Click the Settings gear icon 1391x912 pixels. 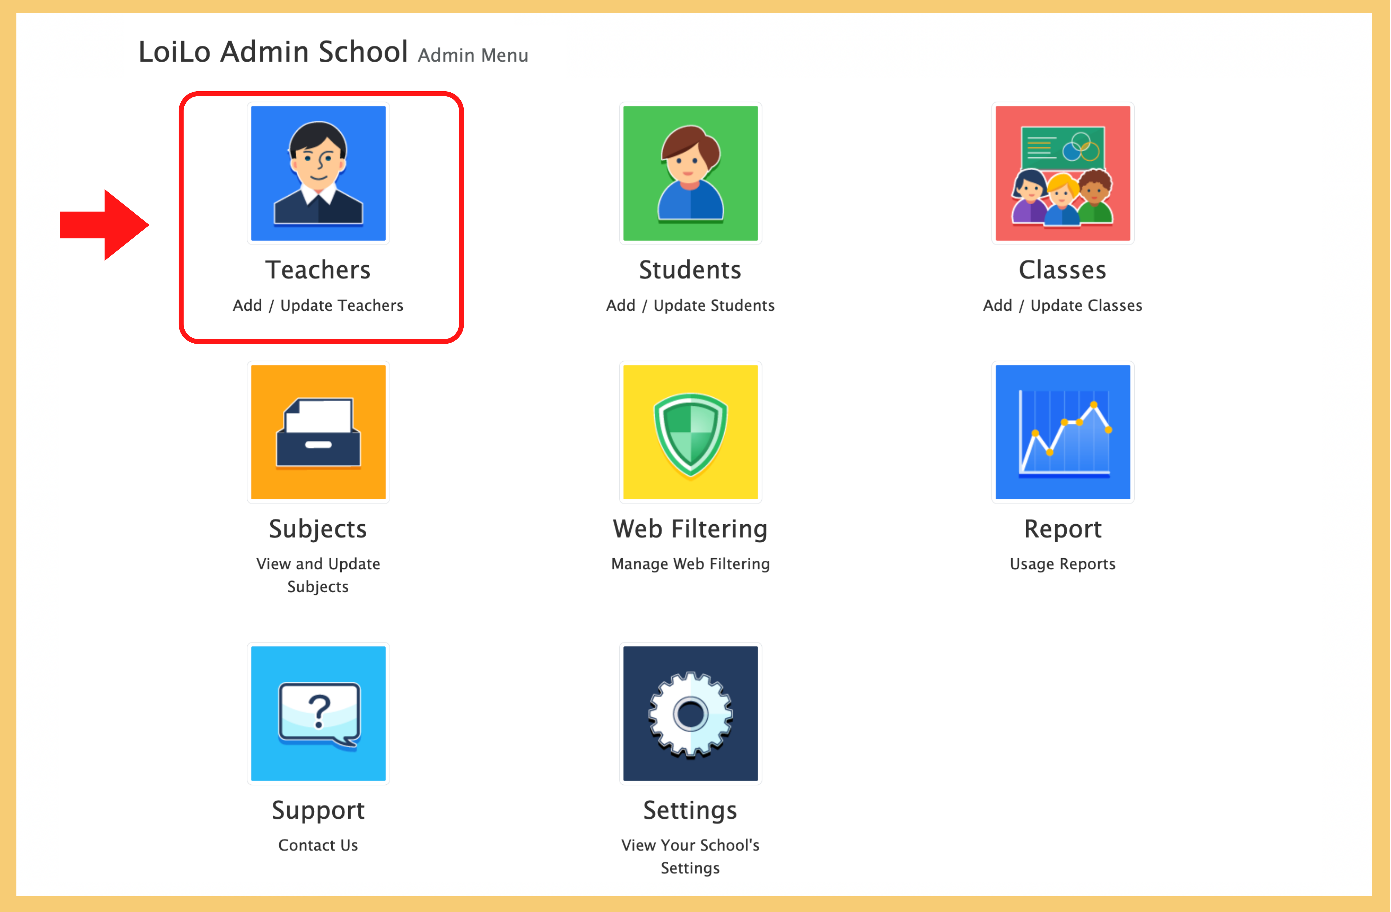pos(690,713)
